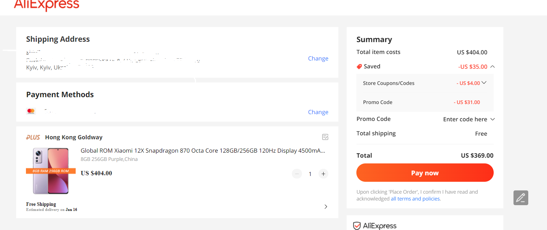Change the payment method
Viewport: 547px width, 230px height.
point(318,112)
